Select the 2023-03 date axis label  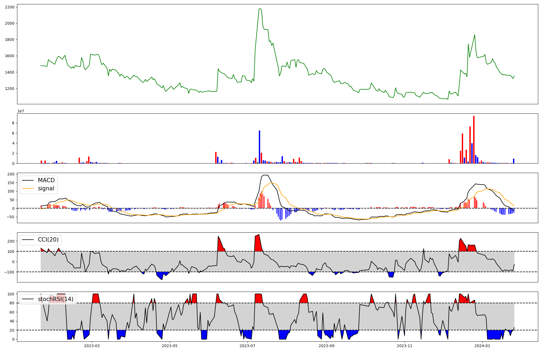[92, 346]
